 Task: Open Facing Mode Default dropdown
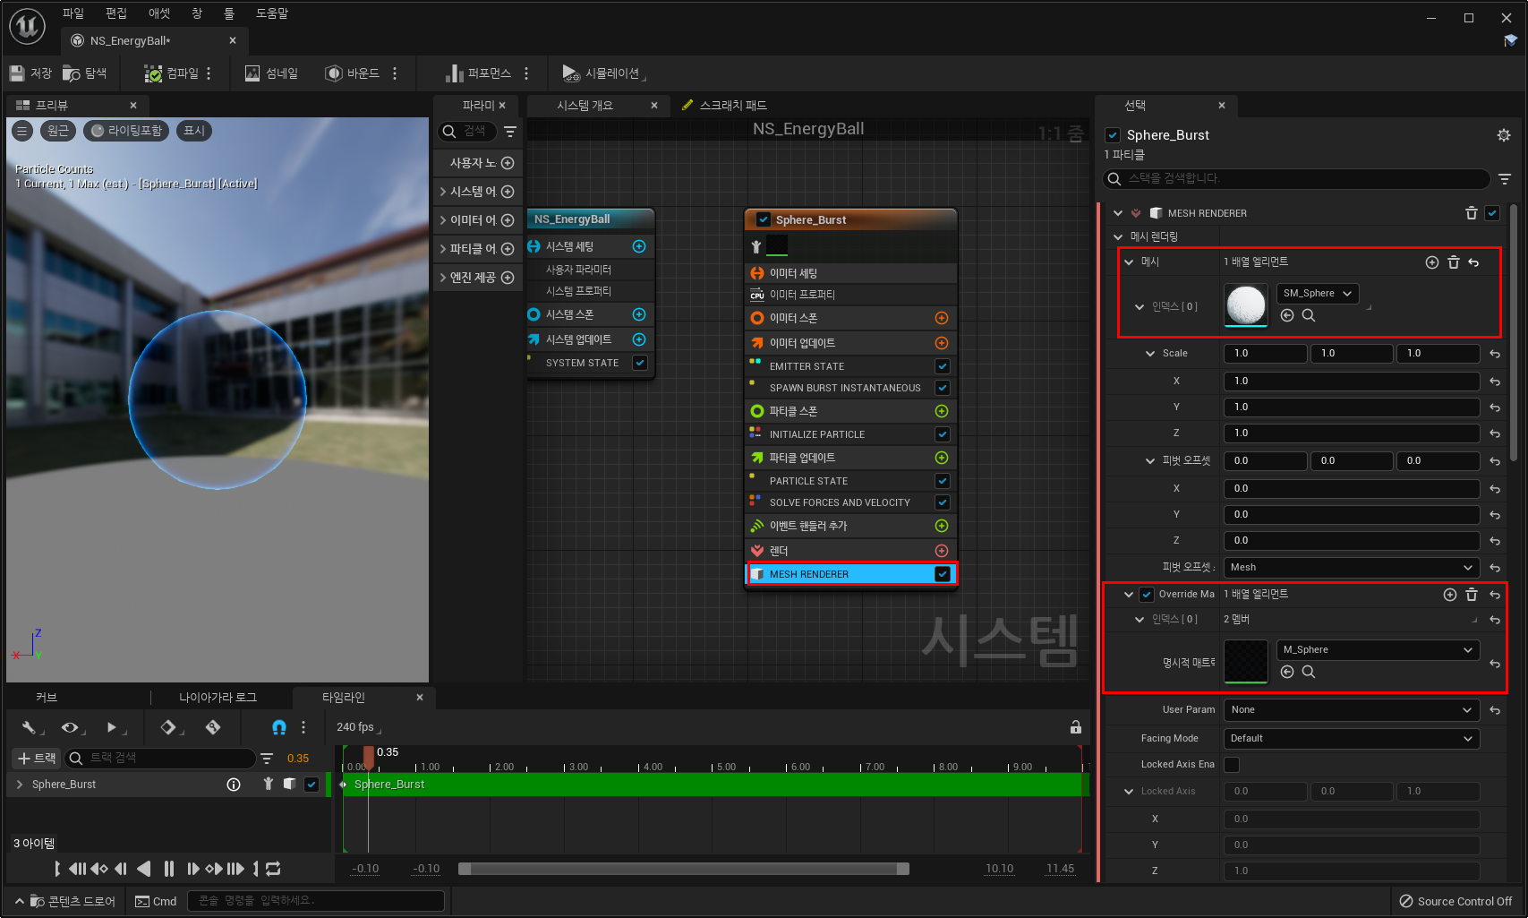coord(1351,739)
